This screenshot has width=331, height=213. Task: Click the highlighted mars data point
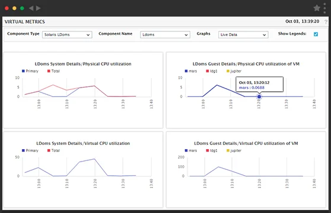259,96
